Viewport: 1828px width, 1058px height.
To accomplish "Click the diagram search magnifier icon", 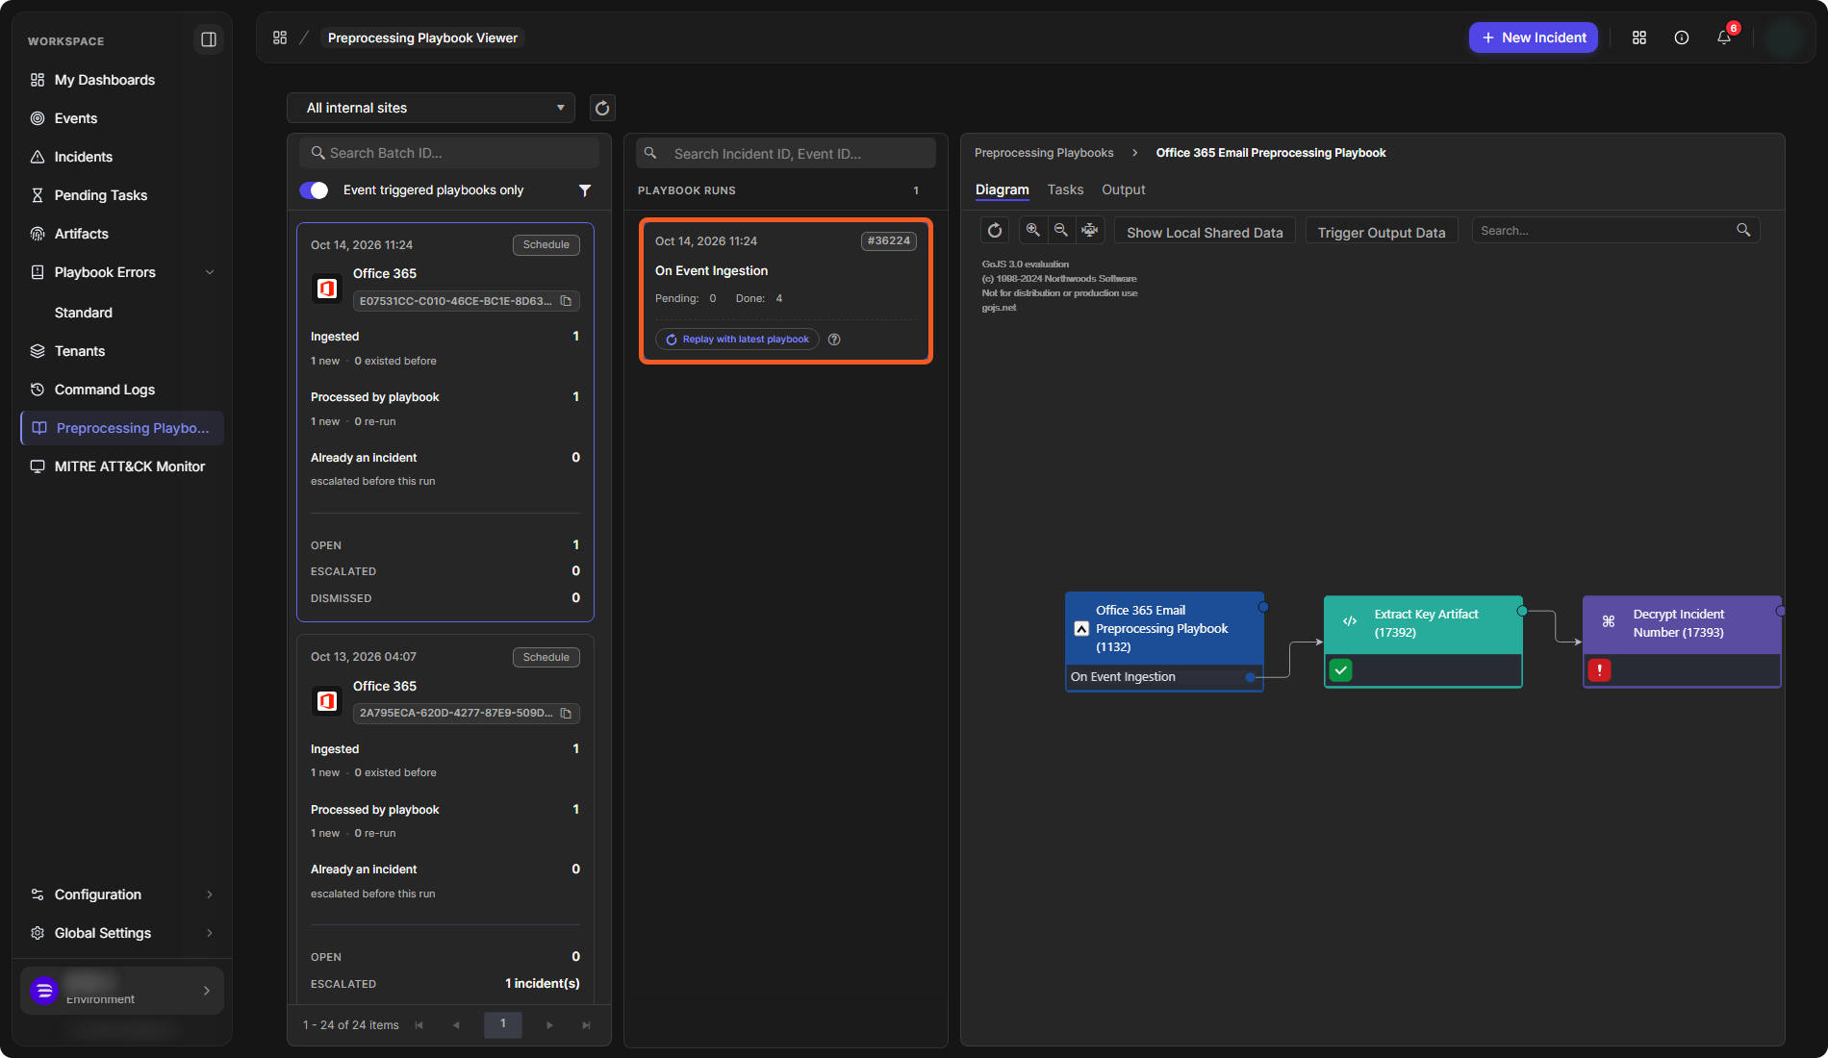I will point(1743,231).
